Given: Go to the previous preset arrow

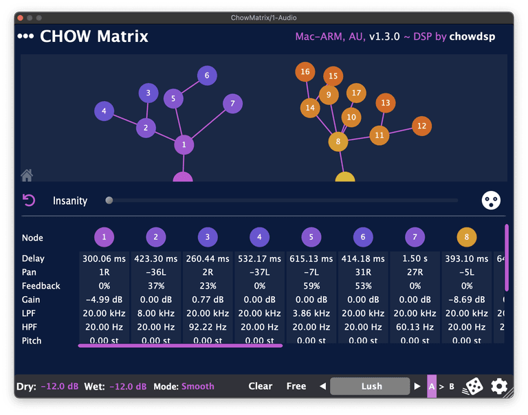Looking at the screenshot, I should (323, 386).
